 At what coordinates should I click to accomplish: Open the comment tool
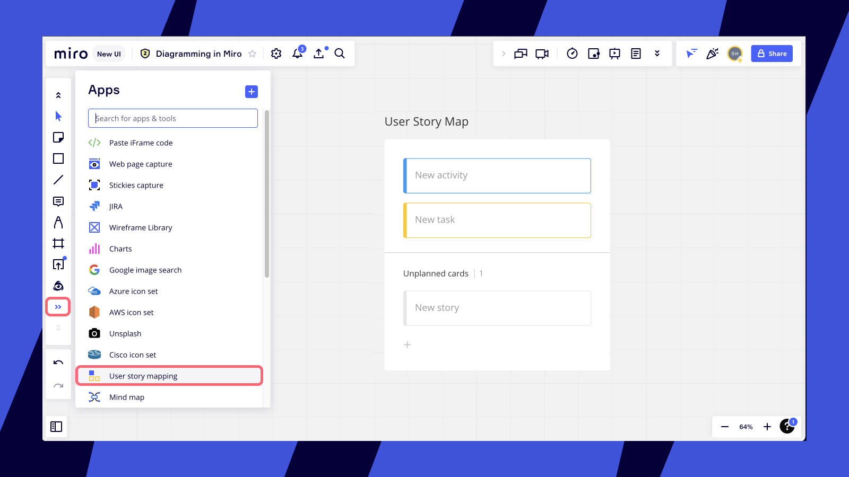tap(58, 200)
